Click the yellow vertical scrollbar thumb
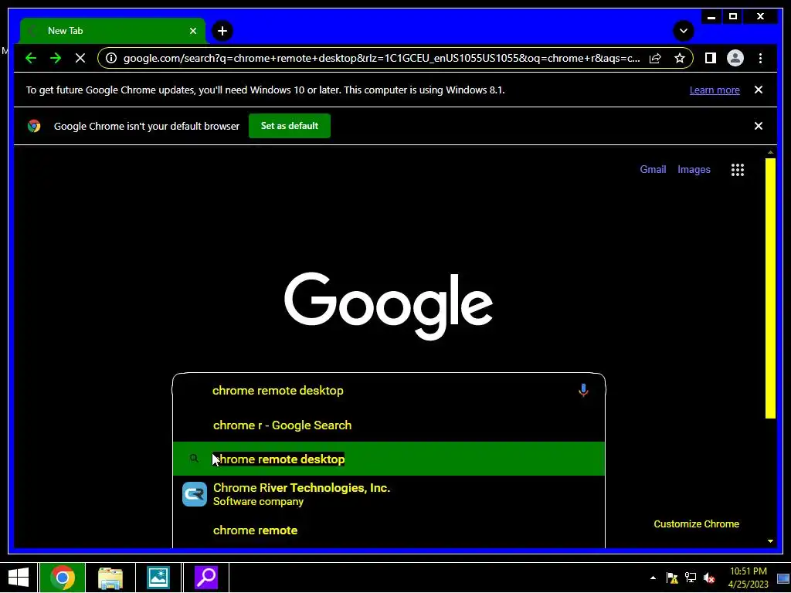 click(770, 288)
